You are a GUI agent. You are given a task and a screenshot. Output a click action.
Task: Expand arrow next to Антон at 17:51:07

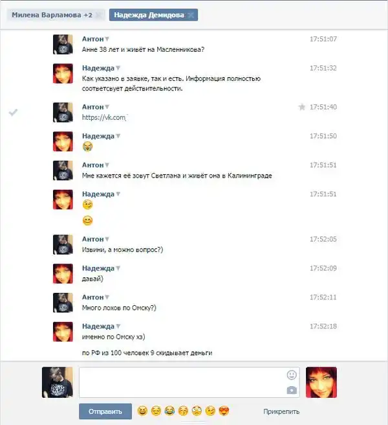[107, 39]
